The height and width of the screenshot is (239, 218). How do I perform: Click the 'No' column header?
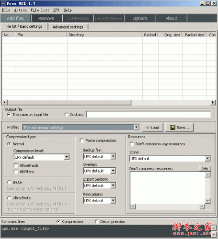pyautogui.click(x=9, y=35)
